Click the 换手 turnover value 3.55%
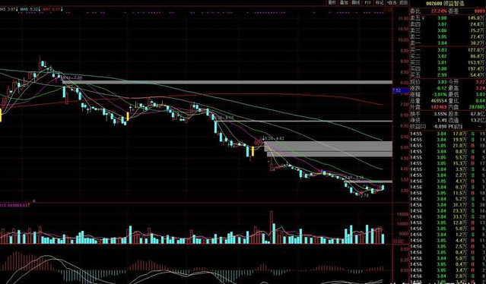The height and width of the screenshot is (284, 486). tap(440, 114)
